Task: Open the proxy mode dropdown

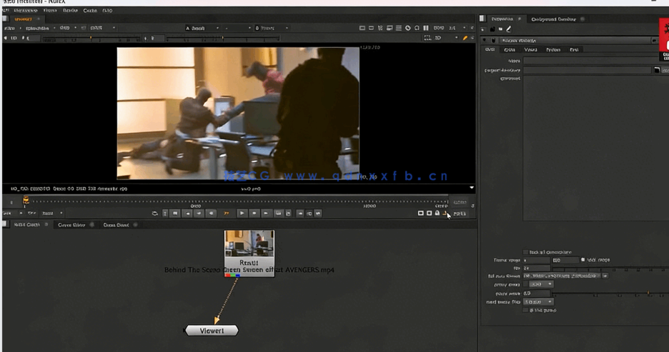Action: tap(541, 284)
